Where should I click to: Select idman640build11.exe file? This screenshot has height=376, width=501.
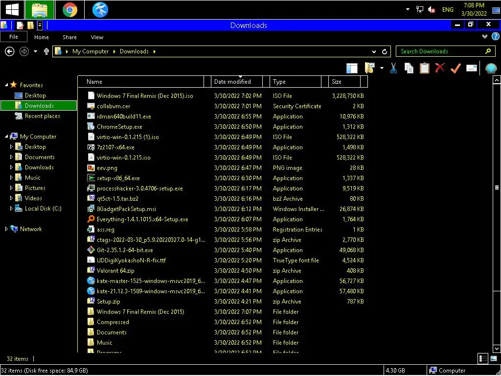pyautogui.click(x=124, y=117)
